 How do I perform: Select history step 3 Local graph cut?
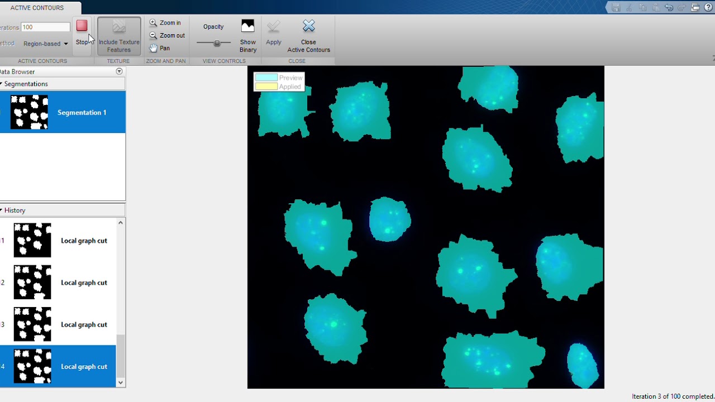[58, 324]
